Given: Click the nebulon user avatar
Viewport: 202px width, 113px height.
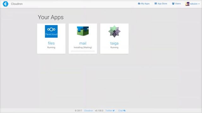Looking at the screenshot, I should point(187,4).
